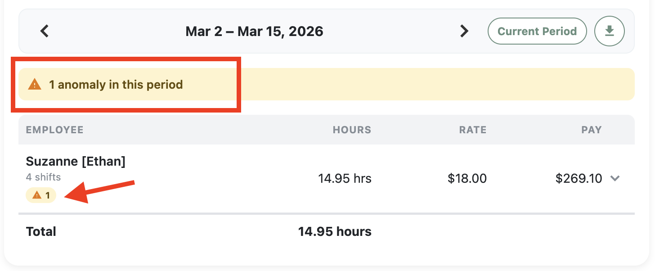Click the RATE column header
The height and width of the screenshot is (271, 655).
pos(472,130)
